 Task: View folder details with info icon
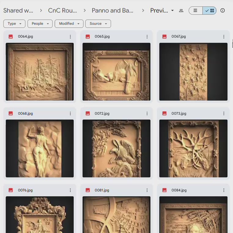click(222, 10)
